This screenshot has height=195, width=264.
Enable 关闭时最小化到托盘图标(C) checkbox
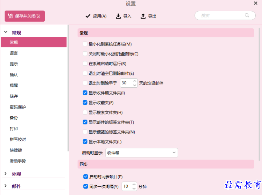(x=85, y=54)
